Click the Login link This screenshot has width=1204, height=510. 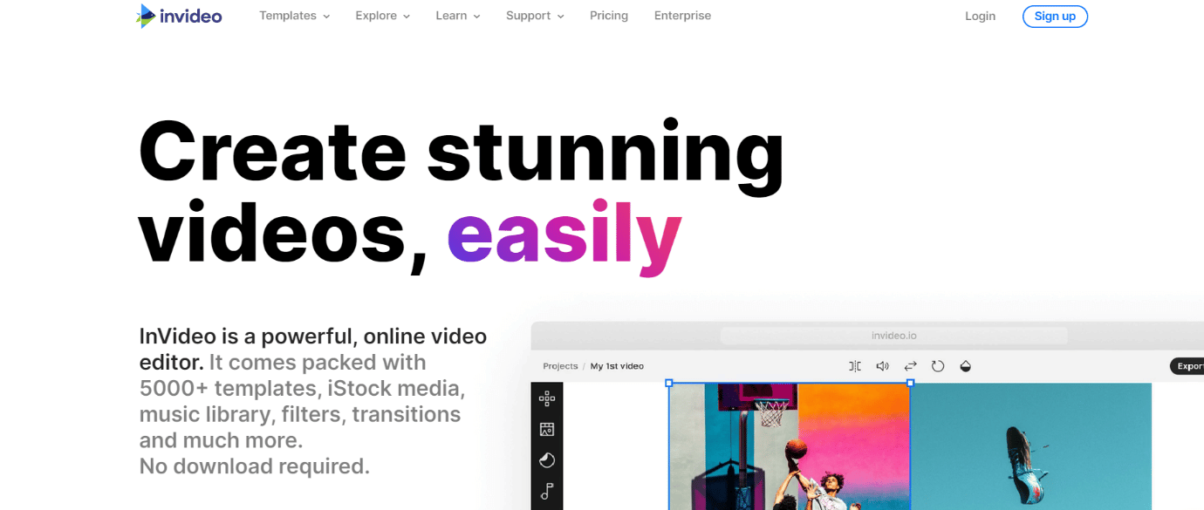980,16
